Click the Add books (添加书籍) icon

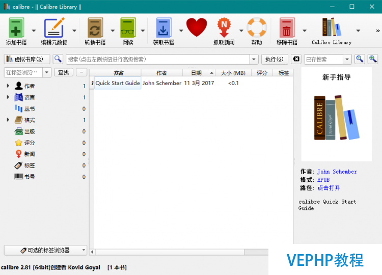[x=16, y=28]
